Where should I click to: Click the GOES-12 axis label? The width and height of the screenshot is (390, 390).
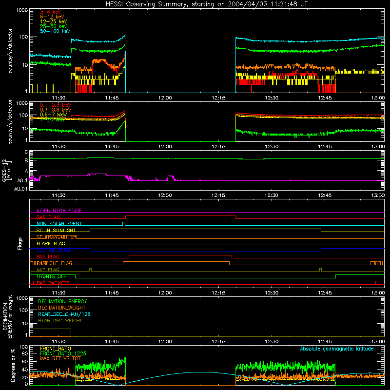point(7,170)
